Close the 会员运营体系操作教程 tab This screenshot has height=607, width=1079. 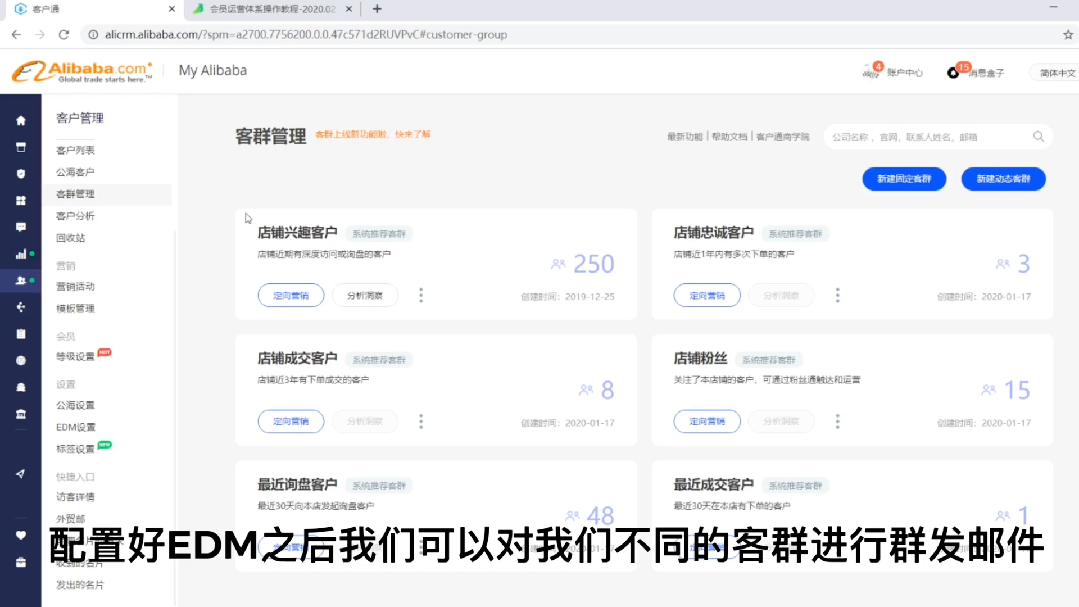[348, 9]
